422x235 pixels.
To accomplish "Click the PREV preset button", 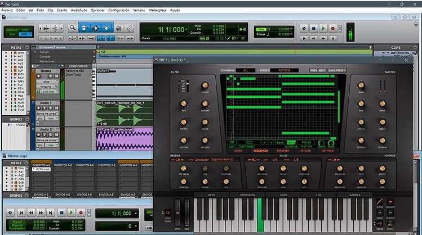I will tap(313, 70).
